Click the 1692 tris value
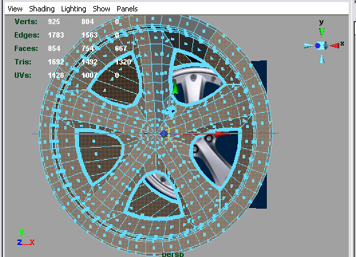This screenshot has width=356, height=257. [x=56, y=62]
